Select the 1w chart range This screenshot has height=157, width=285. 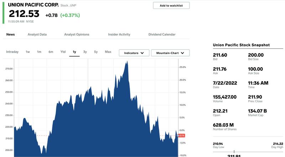(x=28, y=52)
